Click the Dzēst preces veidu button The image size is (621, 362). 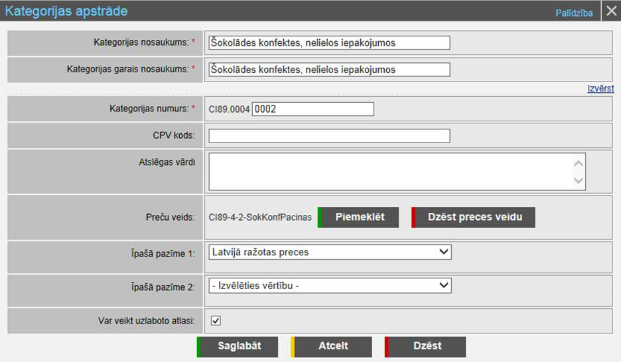click(474, 217)
